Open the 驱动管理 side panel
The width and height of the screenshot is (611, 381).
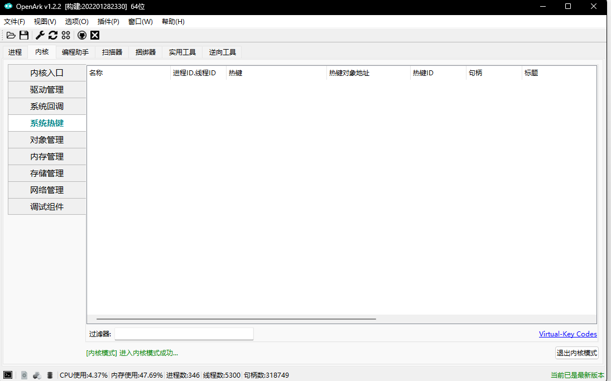(x=47, y=90)
